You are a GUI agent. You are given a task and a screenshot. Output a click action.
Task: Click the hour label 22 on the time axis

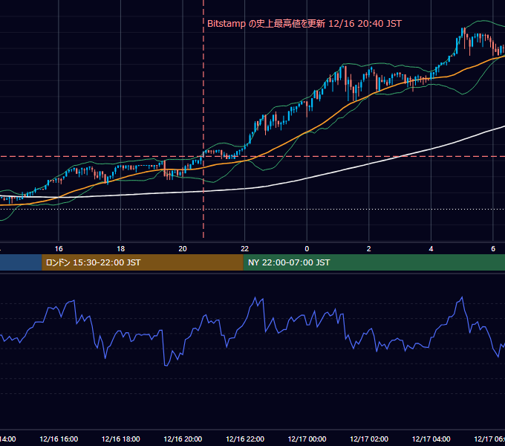point(245,248)
